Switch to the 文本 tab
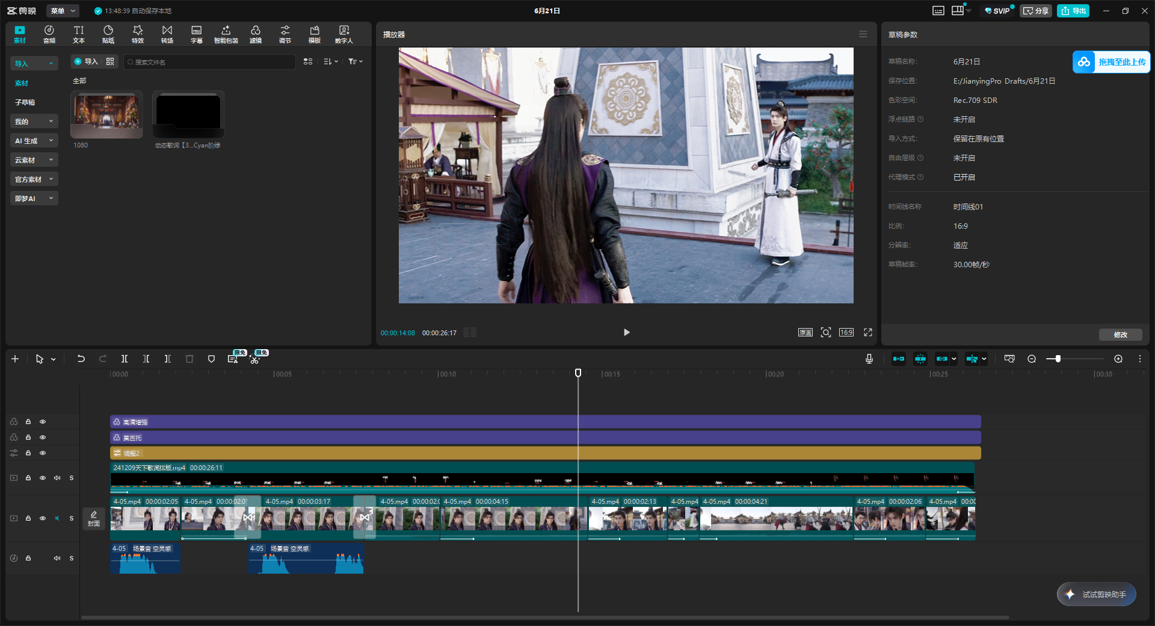1155x626 pixels. pyautogui.click(x=79, y=34)
